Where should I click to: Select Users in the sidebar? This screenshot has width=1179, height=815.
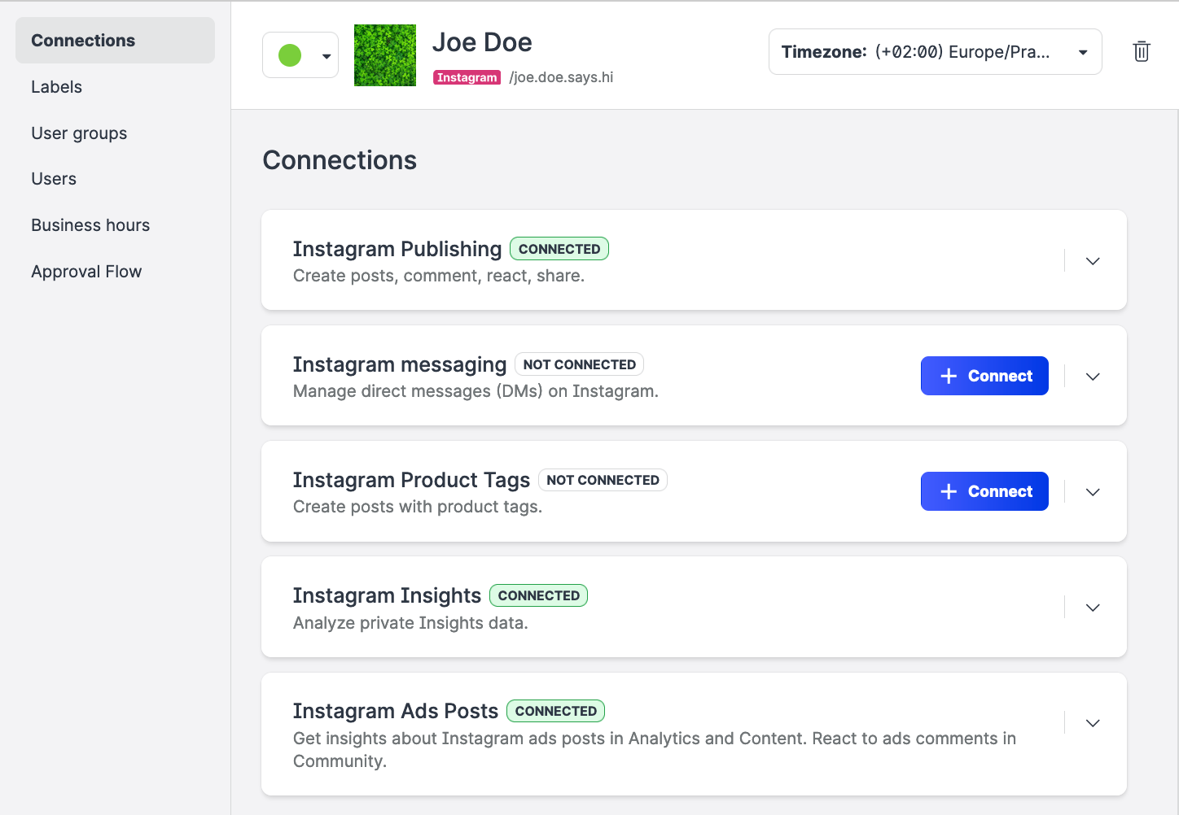pyautogui.click(x=54, y=179)
